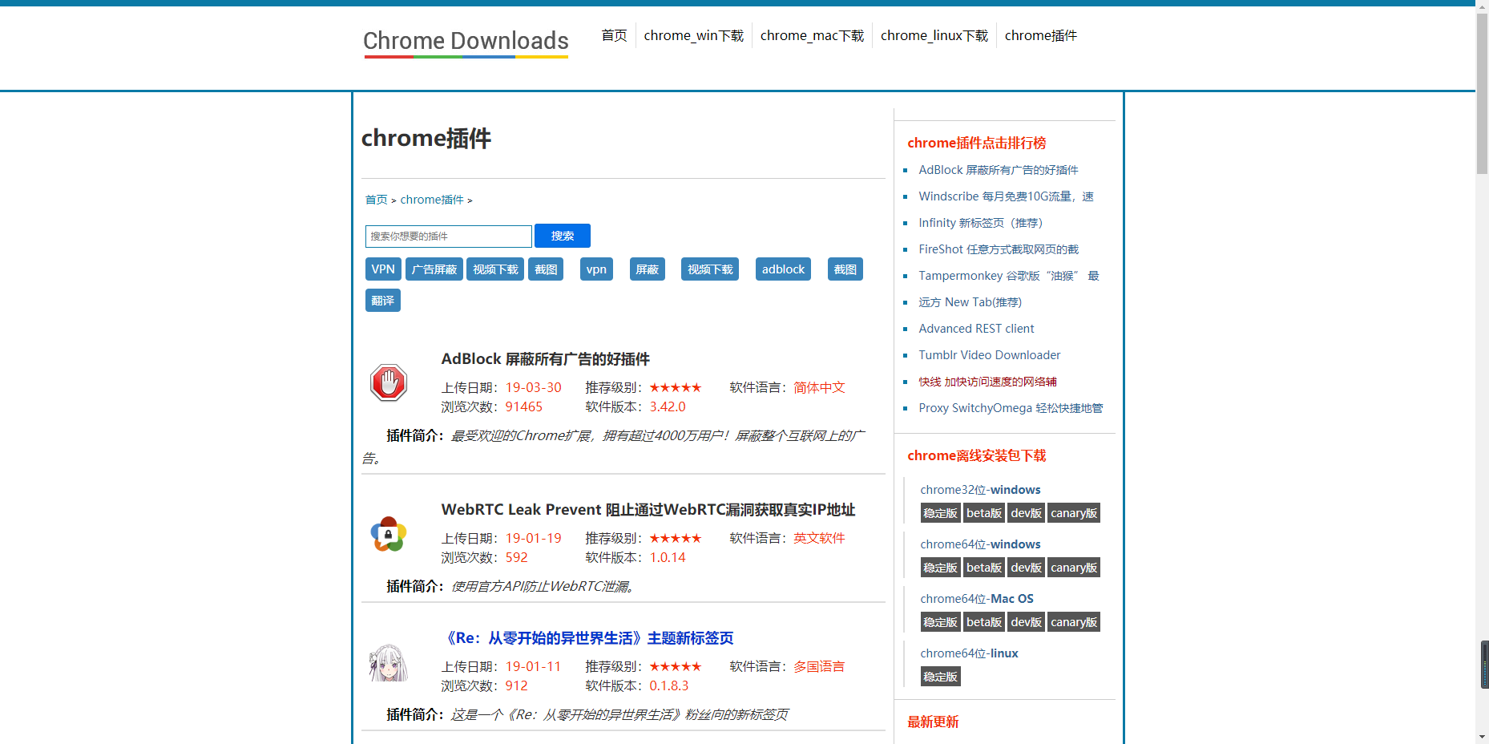The width and height of the screenshot is (1489, 744).
Task: Download canary版 under chrome64位-windows
Action: 1074,568
